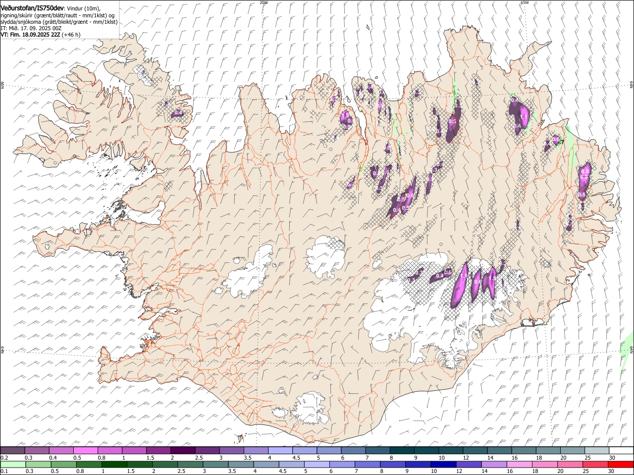The image size is (634, 475).
Task: Click the '15W' longitude label
Action: (525, 2)
